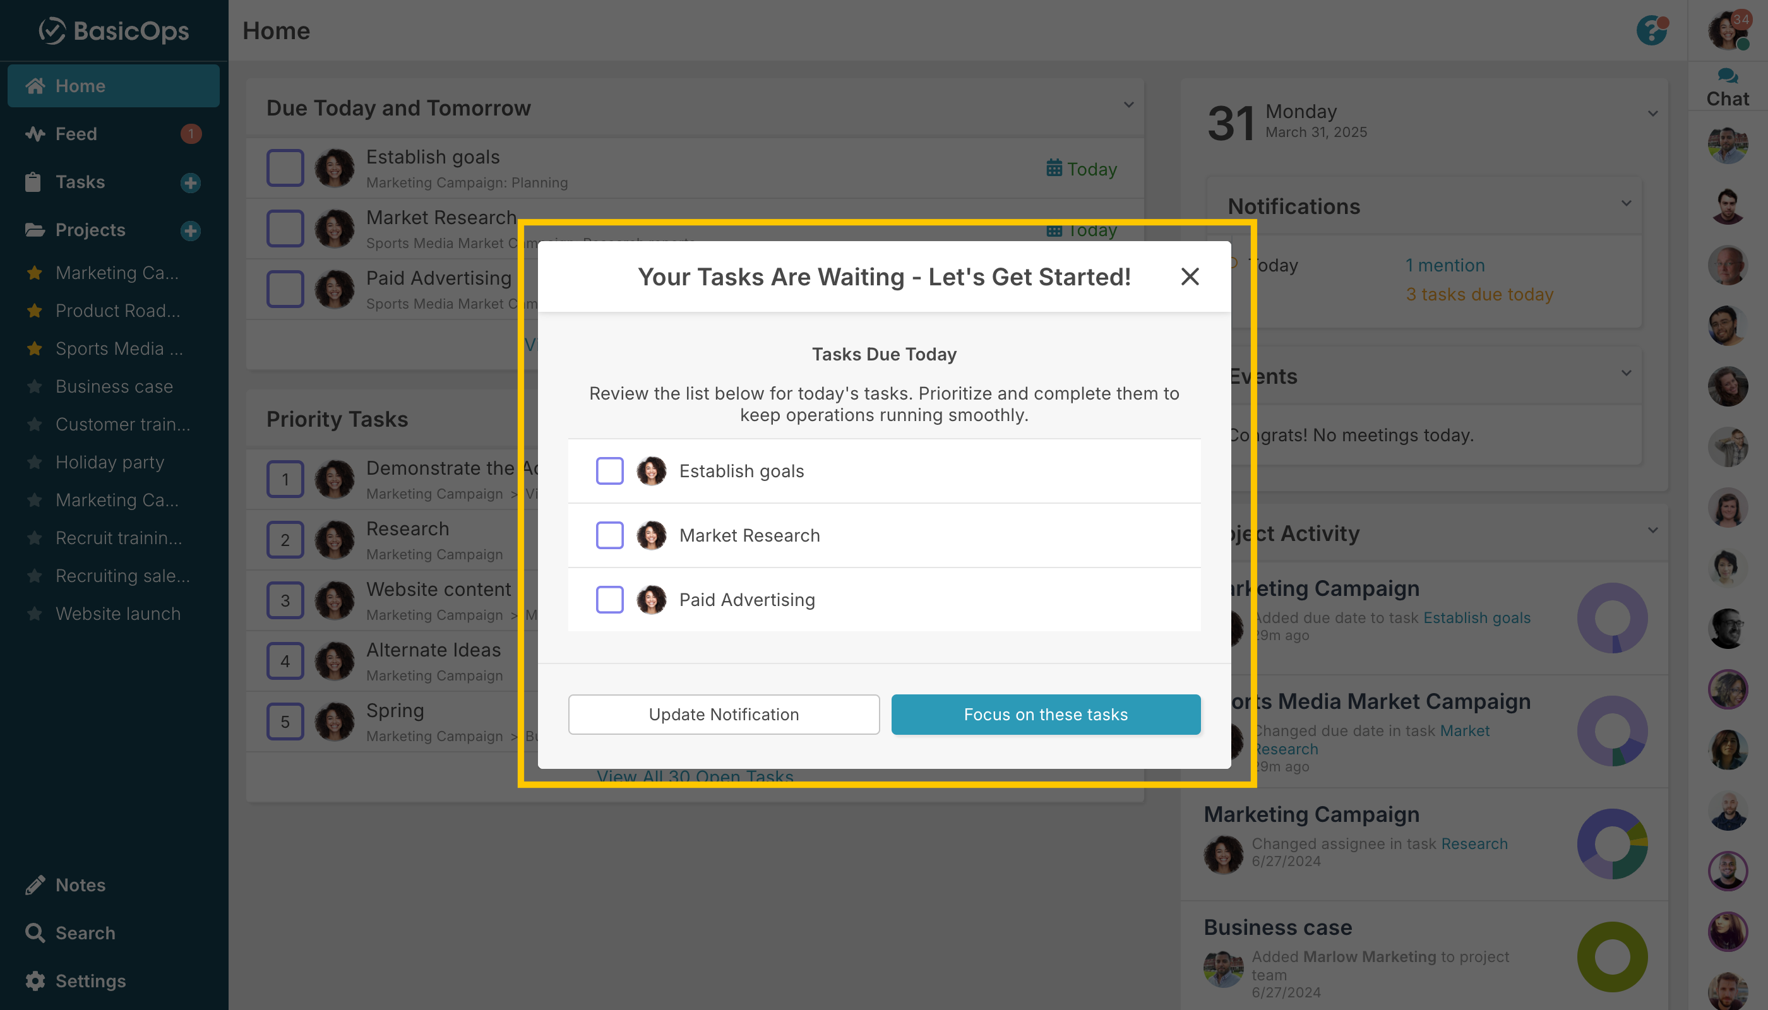1768x1010 pixels.
Task: Click the Update Notification button
Action: coord(723,715)
